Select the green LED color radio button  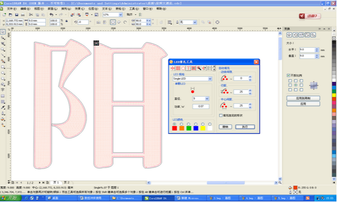click(x=188, y=124)
